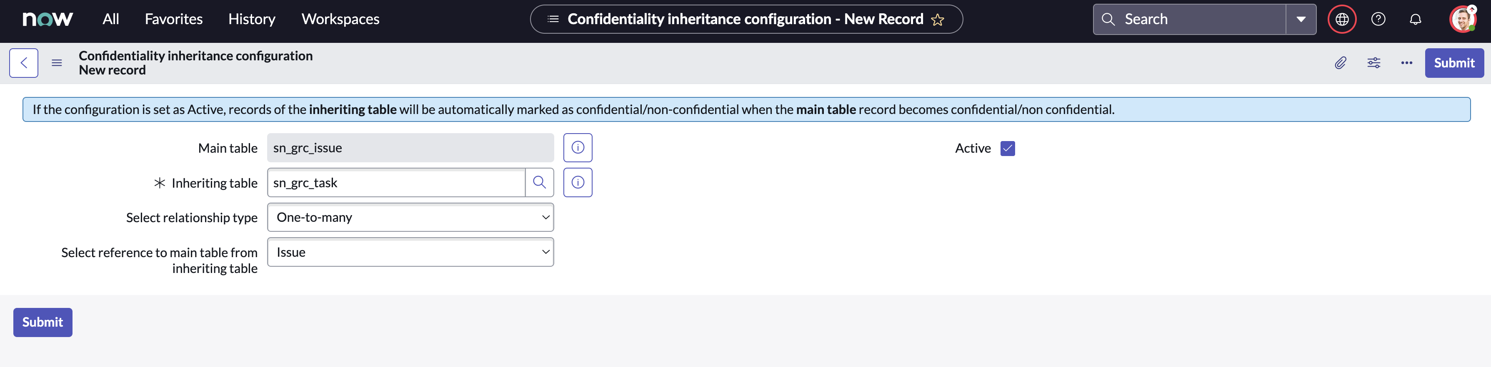The width and height of the screenshot is (1491, 367).
Task: Expand the search scope dropdown arrow
Action: point(1301,19)
